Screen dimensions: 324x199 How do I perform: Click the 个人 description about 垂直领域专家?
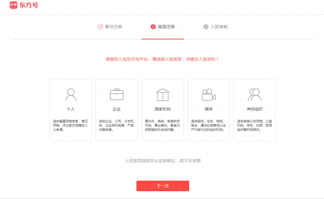tap(71, 125)
